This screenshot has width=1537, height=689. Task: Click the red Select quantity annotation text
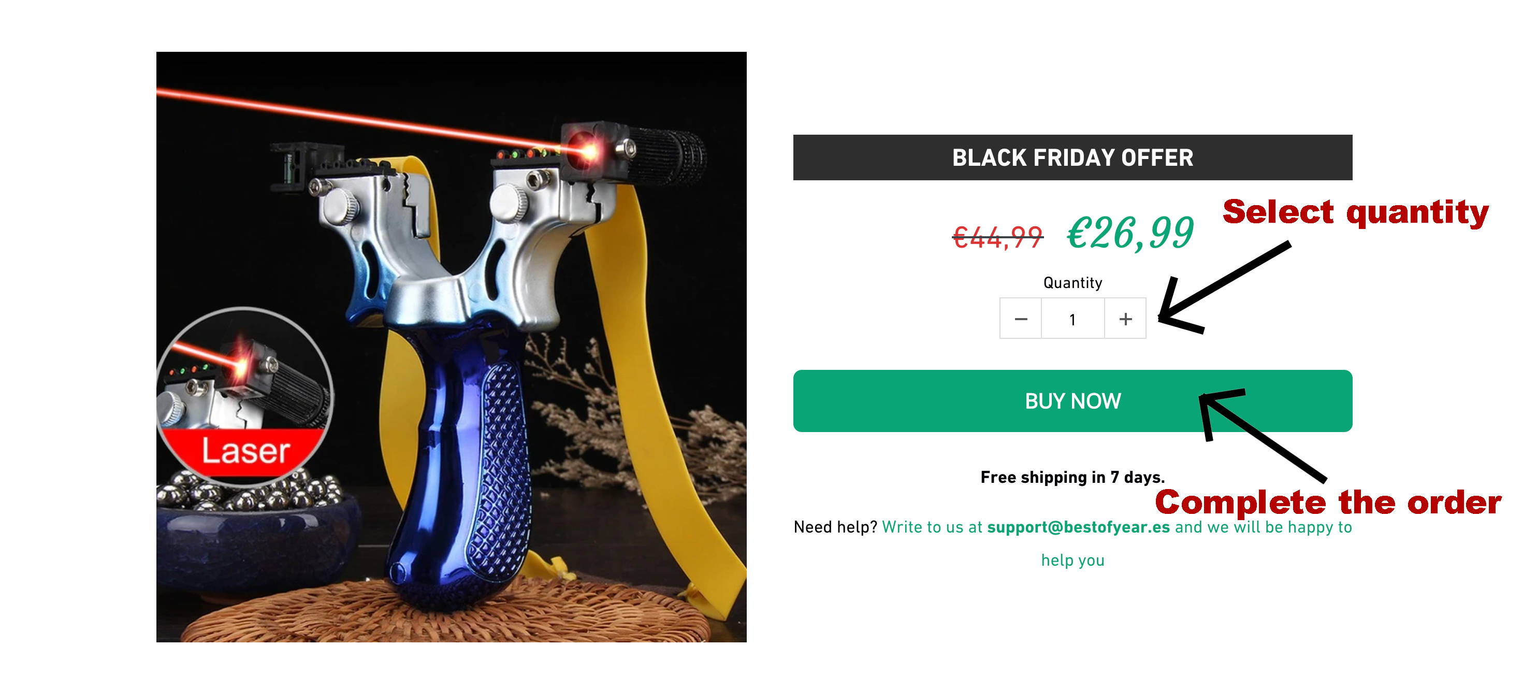(x=1355, y=212)
